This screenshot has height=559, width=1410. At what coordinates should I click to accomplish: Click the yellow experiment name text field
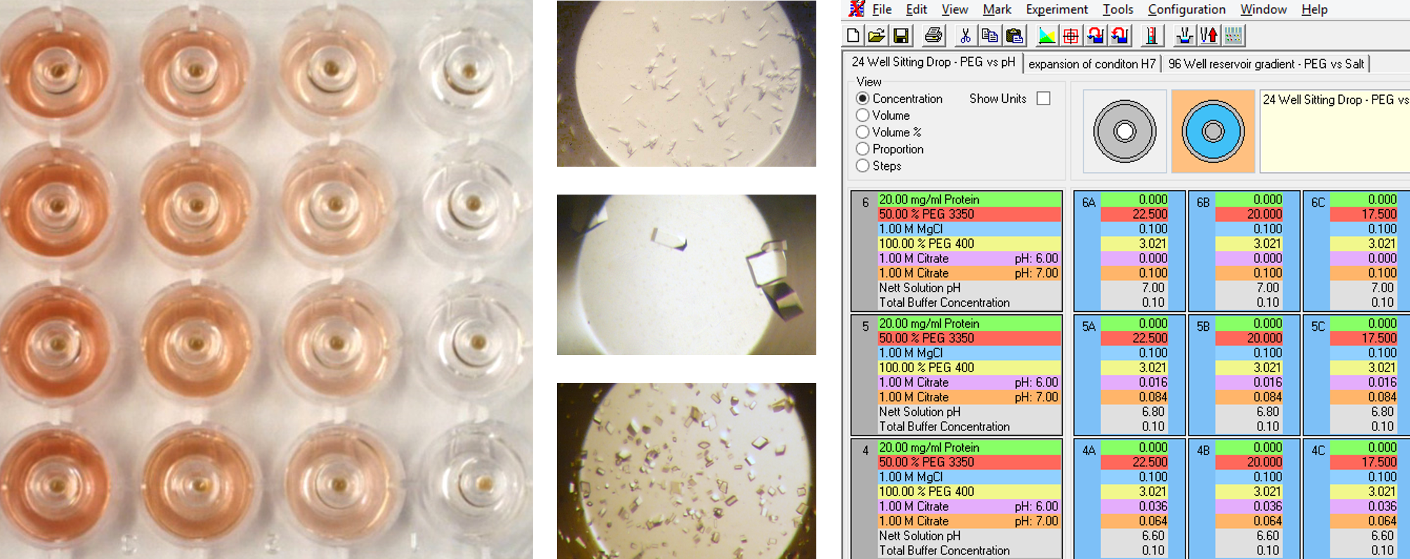pos(1335,131)
